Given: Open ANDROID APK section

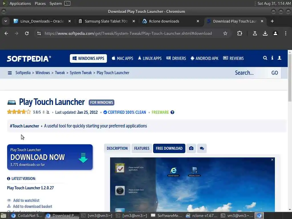Looking at the screenshot, I should click(204, 58).
